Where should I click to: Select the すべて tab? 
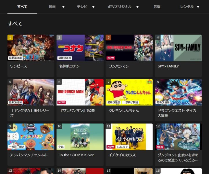22,7
